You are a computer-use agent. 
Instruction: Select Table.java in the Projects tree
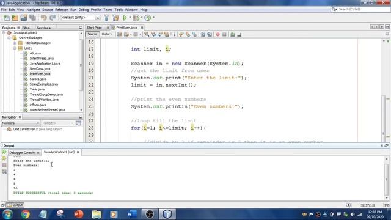(37, 89)
